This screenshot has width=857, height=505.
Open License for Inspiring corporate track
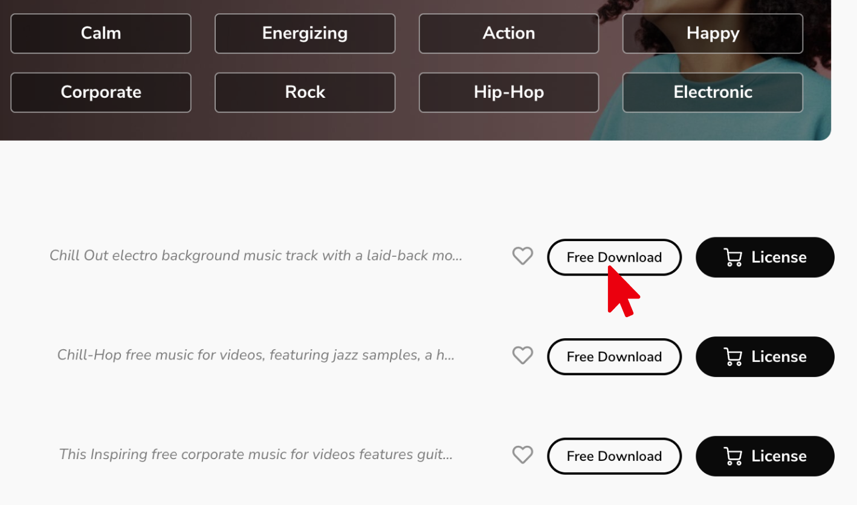[765, 456]
